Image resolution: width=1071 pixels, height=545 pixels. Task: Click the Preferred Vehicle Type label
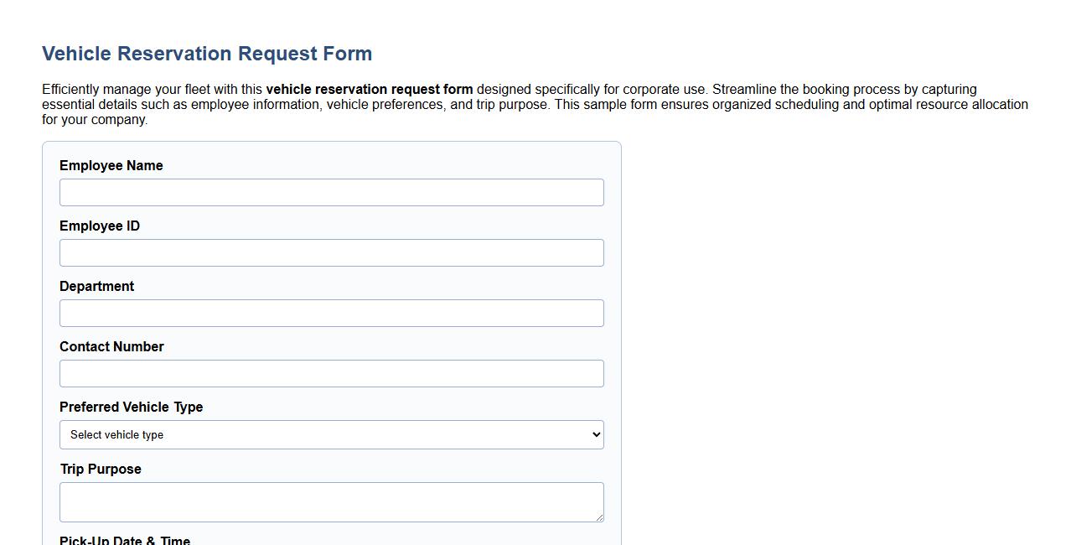pos(131,407)
